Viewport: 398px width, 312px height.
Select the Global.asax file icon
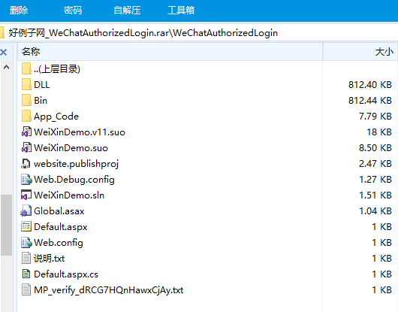point(26,211)
